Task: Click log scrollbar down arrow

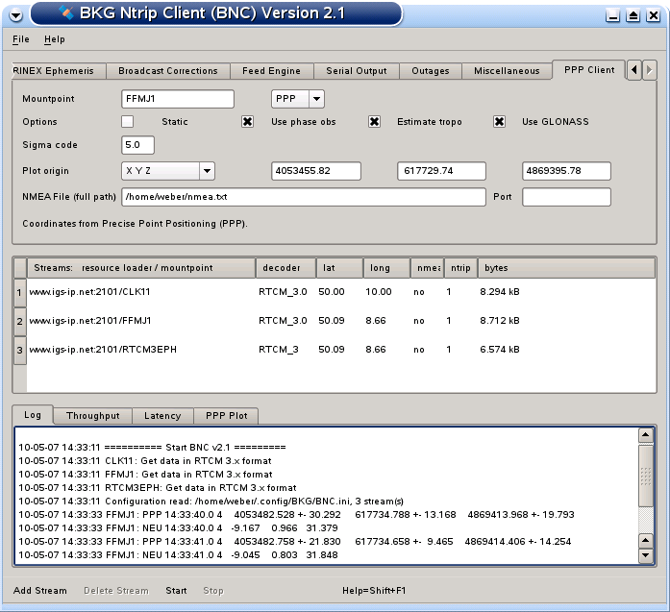Action: click(646, 554)
